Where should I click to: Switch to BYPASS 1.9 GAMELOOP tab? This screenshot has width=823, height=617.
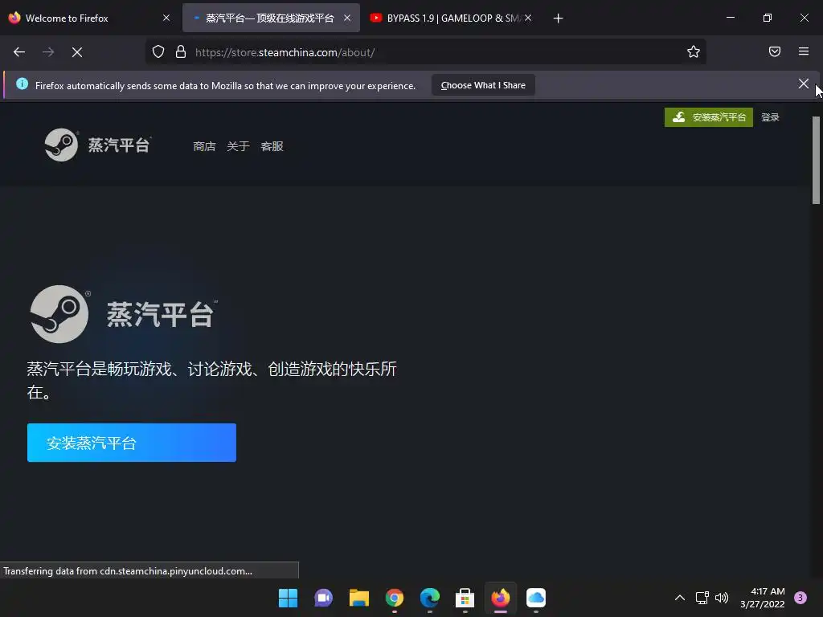click(x=452, y=18)
